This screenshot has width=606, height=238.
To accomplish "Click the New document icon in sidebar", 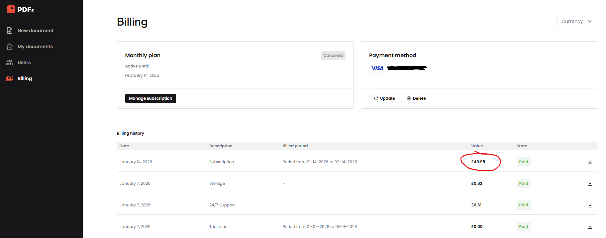I will 10,31.
